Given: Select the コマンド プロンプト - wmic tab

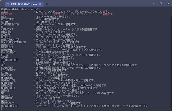Looking at the screenshot, I should (24, 4).
